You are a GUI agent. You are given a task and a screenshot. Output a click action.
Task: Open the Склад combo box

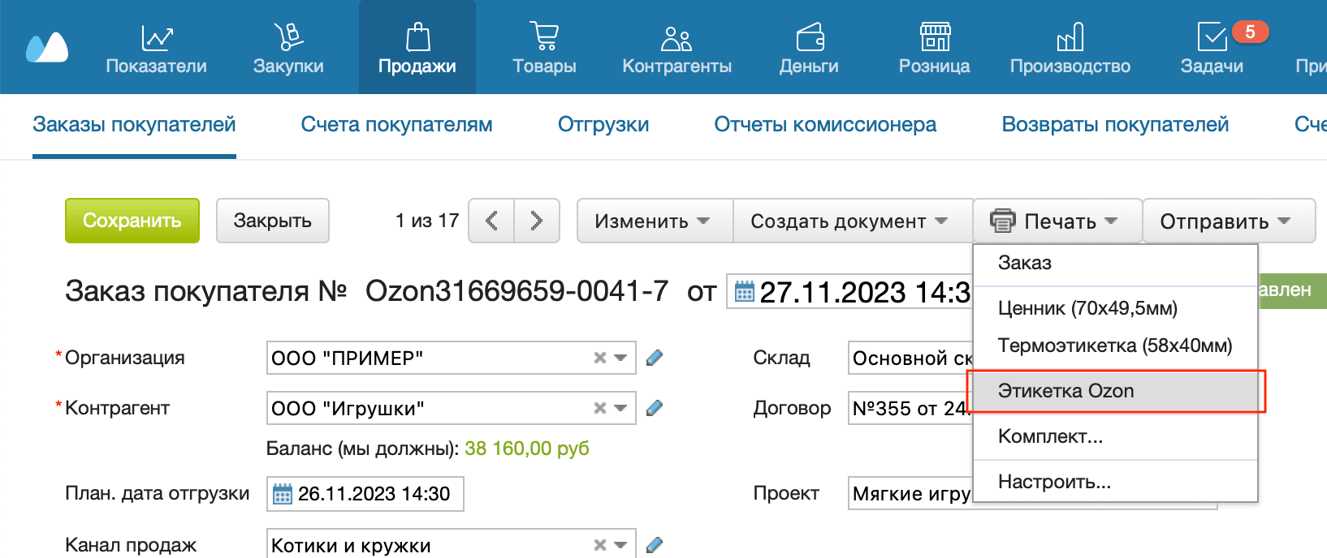(x=910, y=358)
